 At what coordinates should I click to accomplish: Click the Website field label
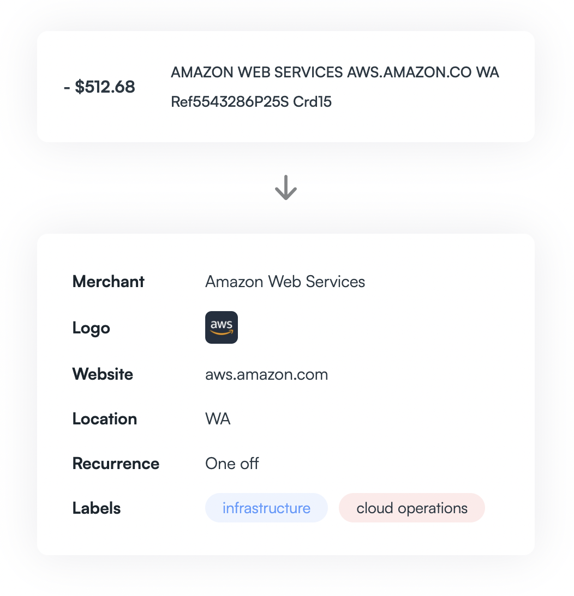(x=103, y=375)
